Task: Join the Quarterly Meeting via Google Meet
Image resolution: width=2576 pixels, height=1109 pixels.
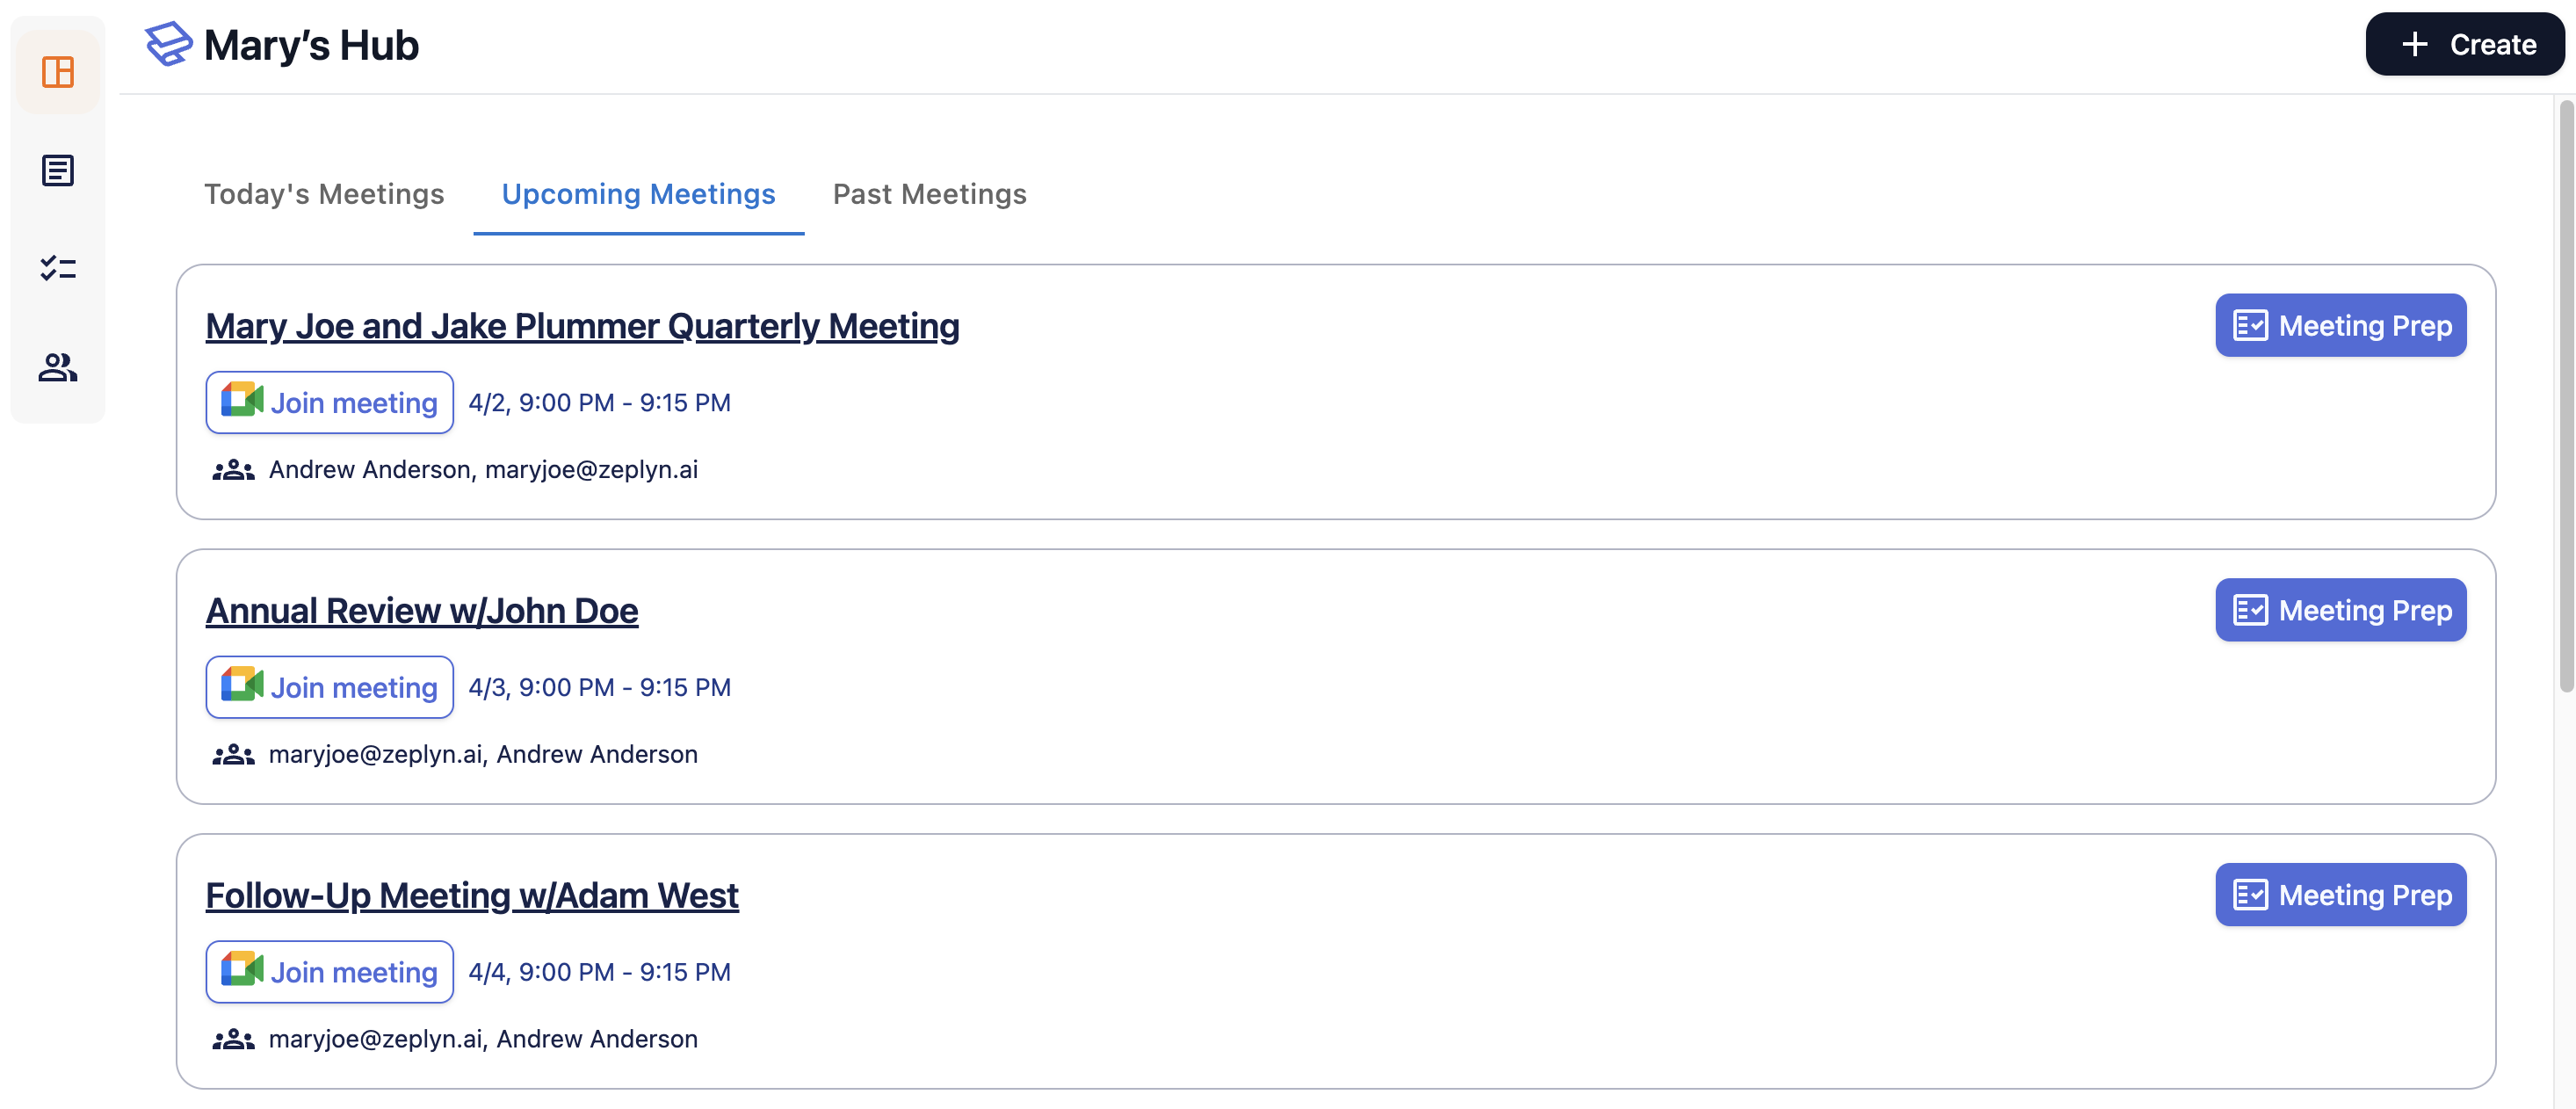Action: click(x=329, y=403)
